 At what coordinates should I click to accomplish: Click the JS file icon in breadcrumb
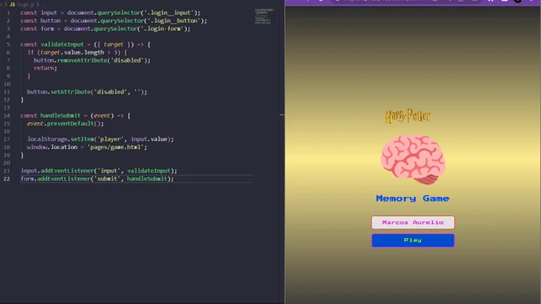[12, 5]
